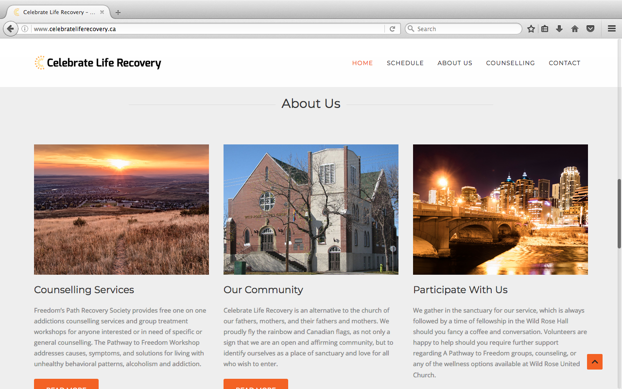622x389 pixels.
Task: Open the COUNSELLING nav item
Action: (510, 63)
